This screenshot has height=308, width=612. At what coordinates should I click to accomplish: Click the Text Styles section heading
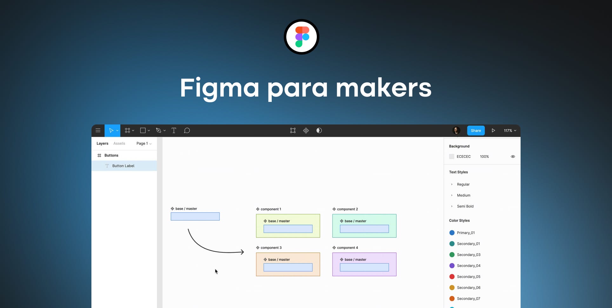[458, 172]
